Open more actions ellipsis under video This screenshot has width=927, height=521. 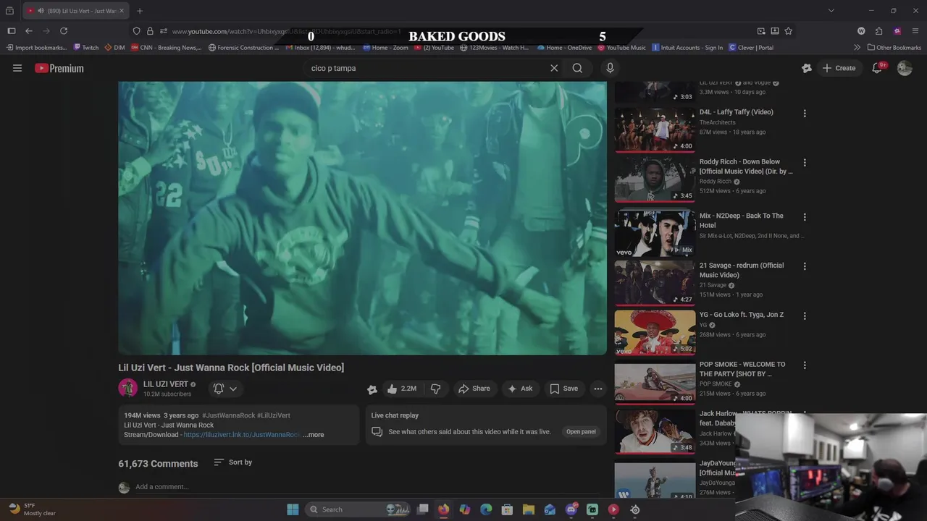point(598,389)
